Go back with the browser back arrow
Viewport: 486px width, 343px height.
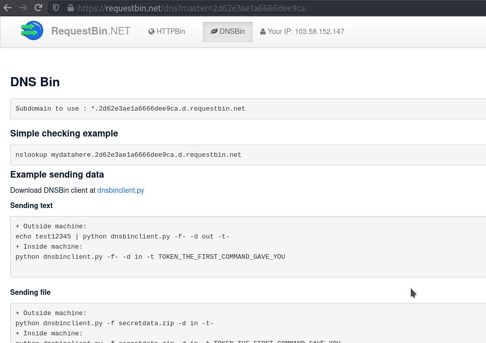(x=8, y=8)
